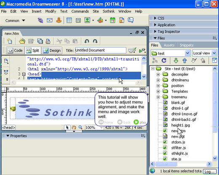
Task: Open the Modify menu
Action: click(x=51, y=11)
